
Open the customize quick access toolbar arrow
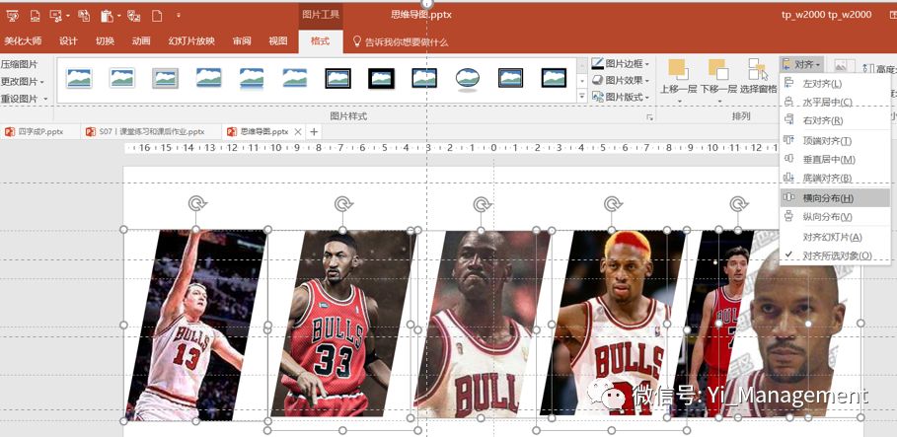coord(178,16)
